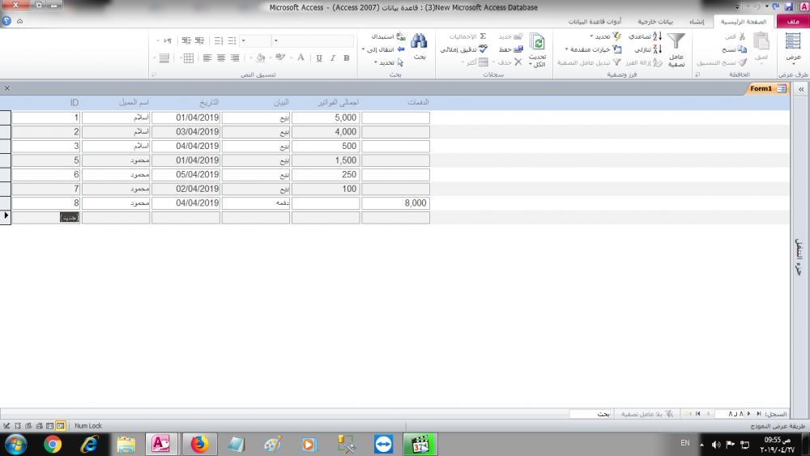810x456 pixels.
Task: Click date cell 05/04/2019
Action: point(185,175)
